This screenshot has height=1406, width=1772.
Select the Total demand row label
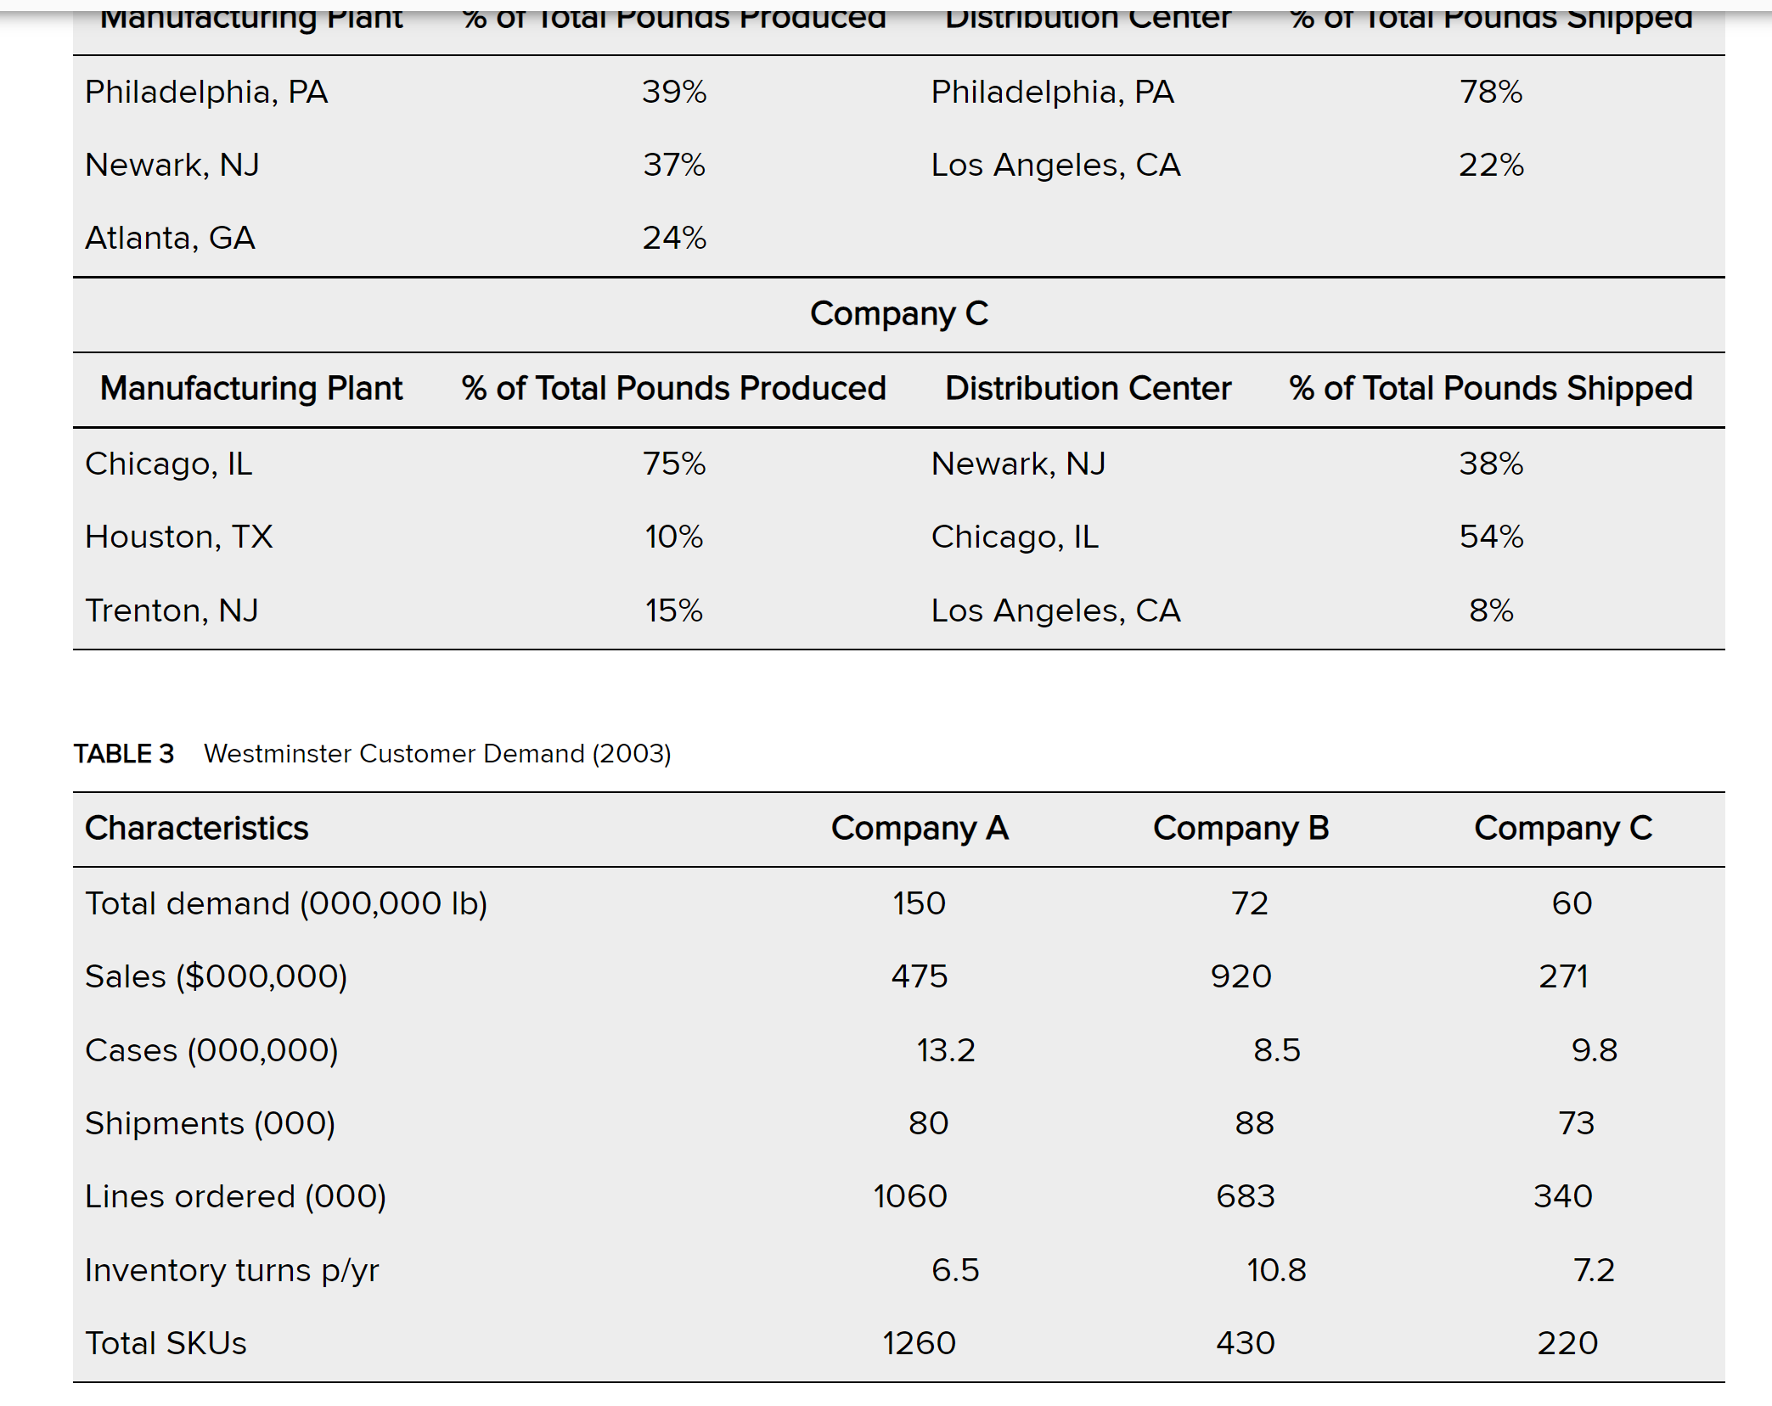point(286,903)
